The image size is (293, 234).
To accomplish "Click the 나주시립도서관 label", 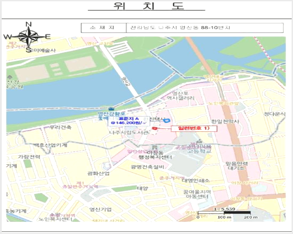I will click(x=129, y=133).
